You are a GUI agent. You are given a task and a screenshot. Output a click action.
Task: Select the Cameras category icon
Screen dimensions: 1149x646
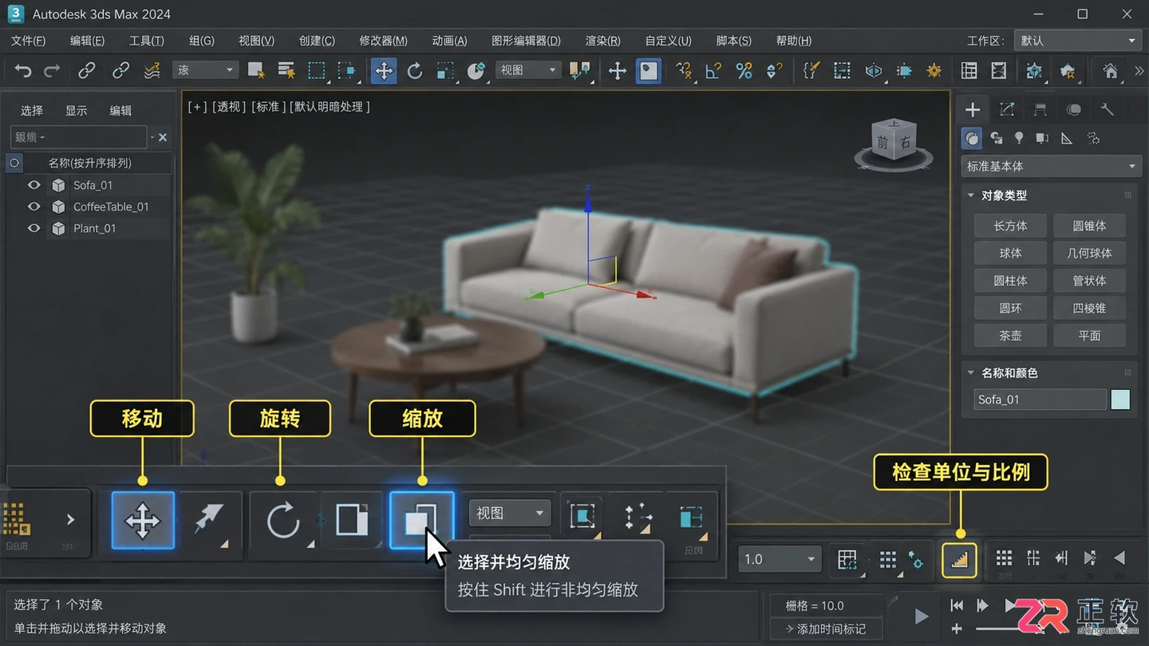pos(1042,138)
